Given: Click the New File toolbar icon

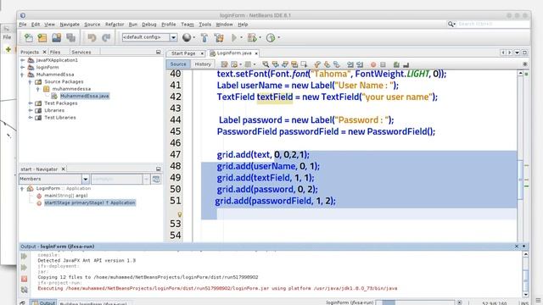Looking at the screenshot, I should pyautogui.click(x=28, y=37).
